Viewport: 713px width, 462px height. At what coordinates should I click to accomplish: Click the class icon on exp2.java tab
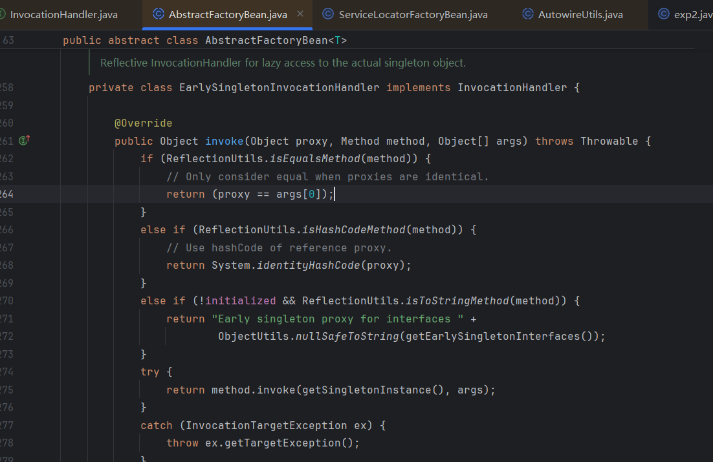[x=663, y=14]
